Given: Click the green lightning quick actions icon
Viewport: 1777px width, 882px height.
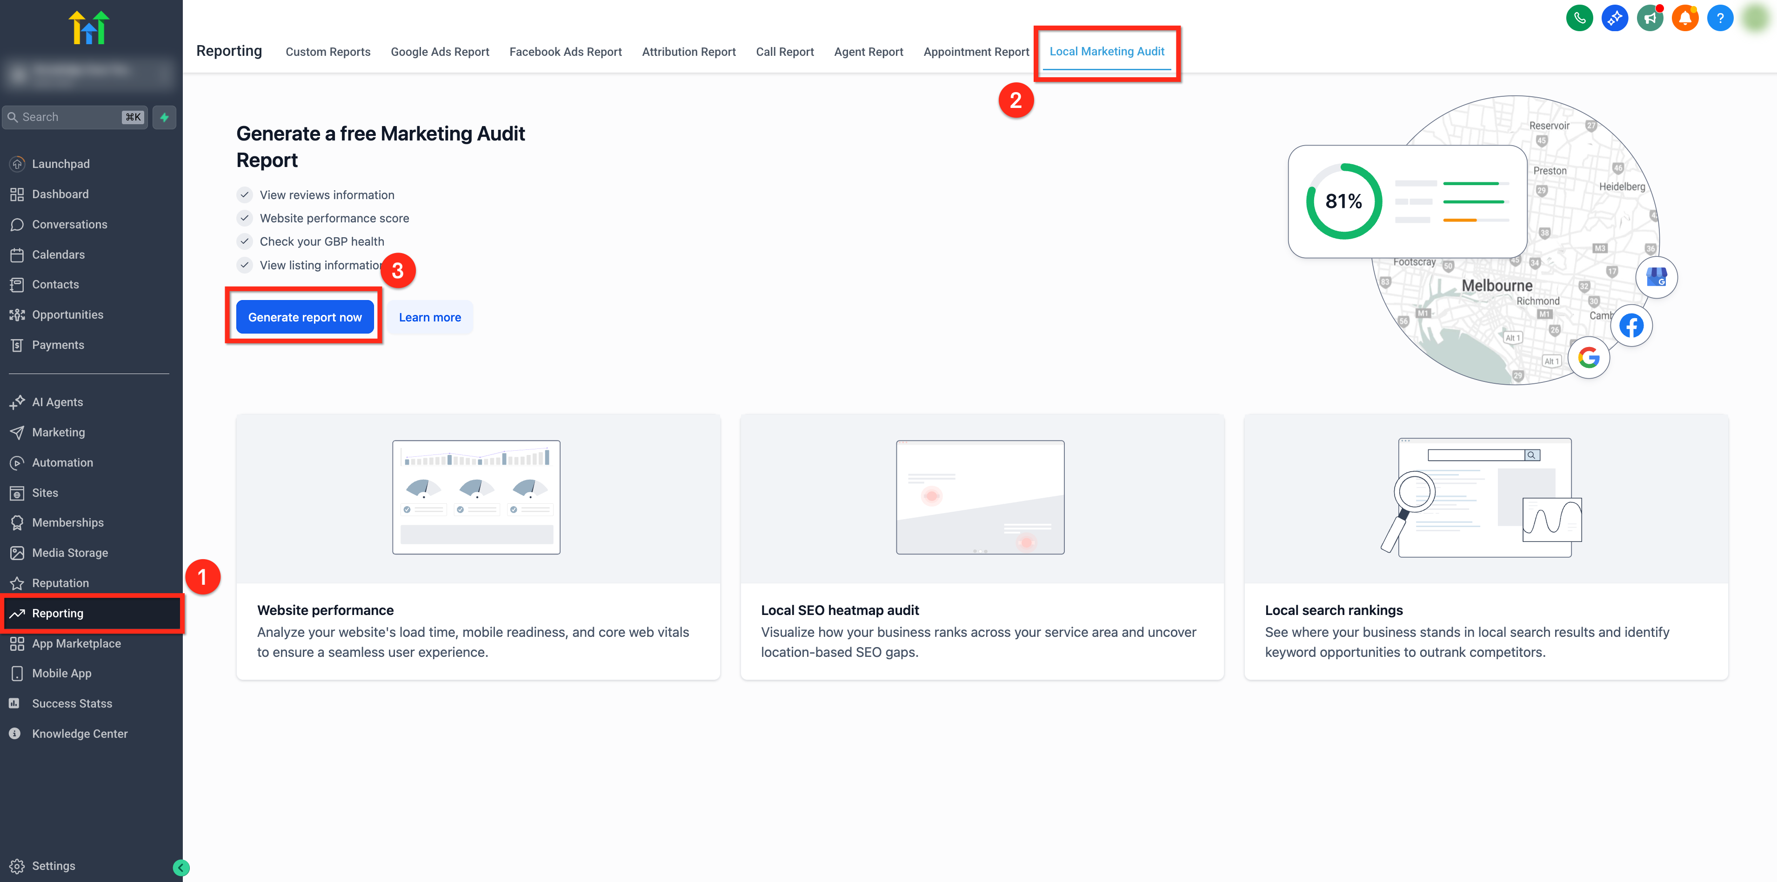Looking at the screenshot, I should click(164, 117).
